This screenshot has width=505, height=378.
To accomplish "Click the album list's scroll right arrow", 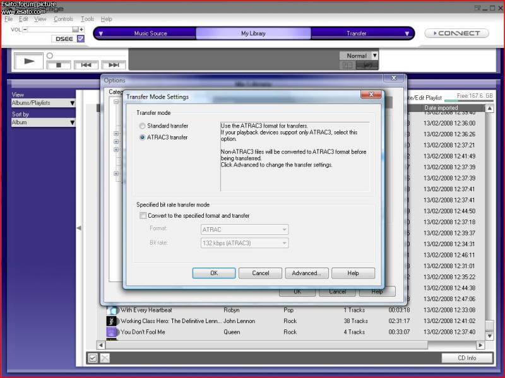I will pyautogui.click(x=480, y=345).
